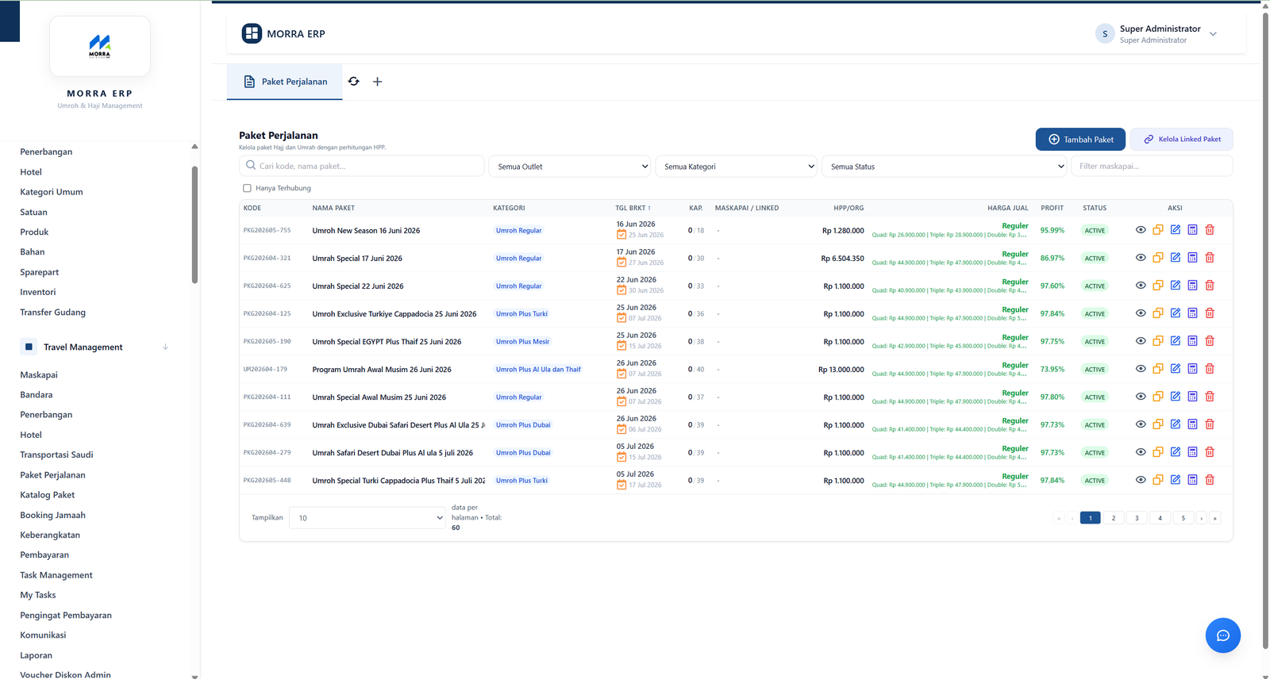Delete Umroh Exclusive Turkiye Cappadocia package
Screen dimensions: 1270x679
tap(1210, 313)
